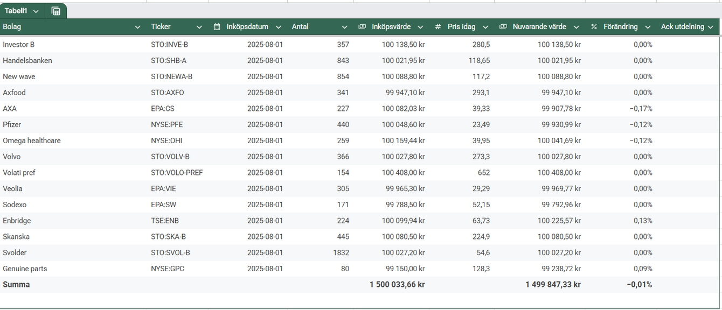Click the currency icon in Nuvarande värde header

point(503,27)
